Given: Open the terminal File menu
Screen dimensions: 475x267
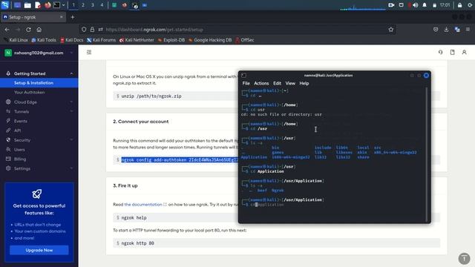Looking at the screenshot, I should (x=246, y=83).
